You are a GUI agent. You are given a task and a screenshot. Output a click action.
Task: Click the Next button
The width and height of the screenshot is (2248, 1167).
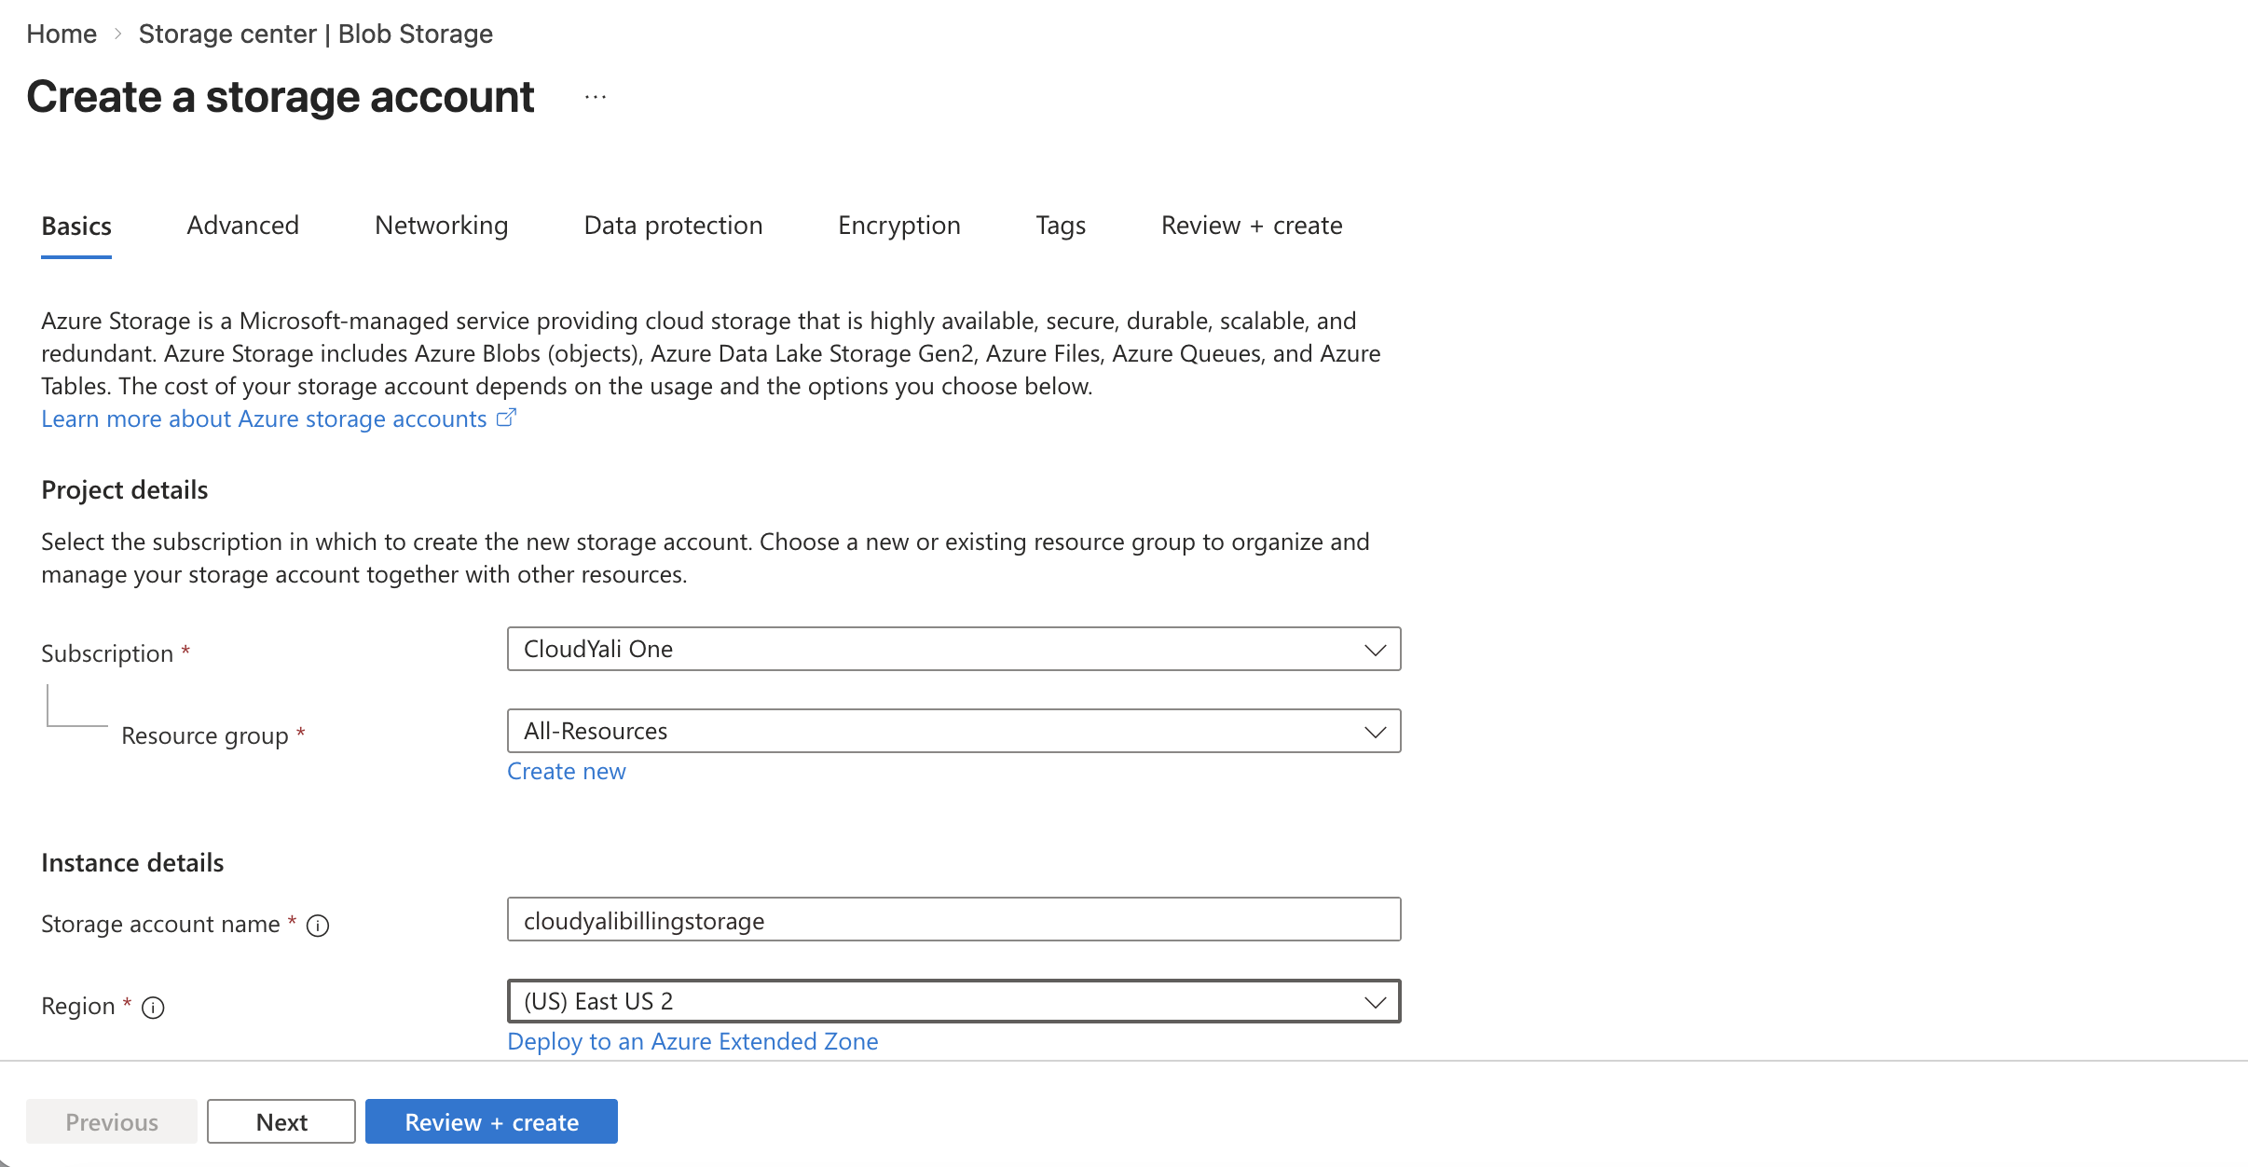click(x=281, y=1121)
